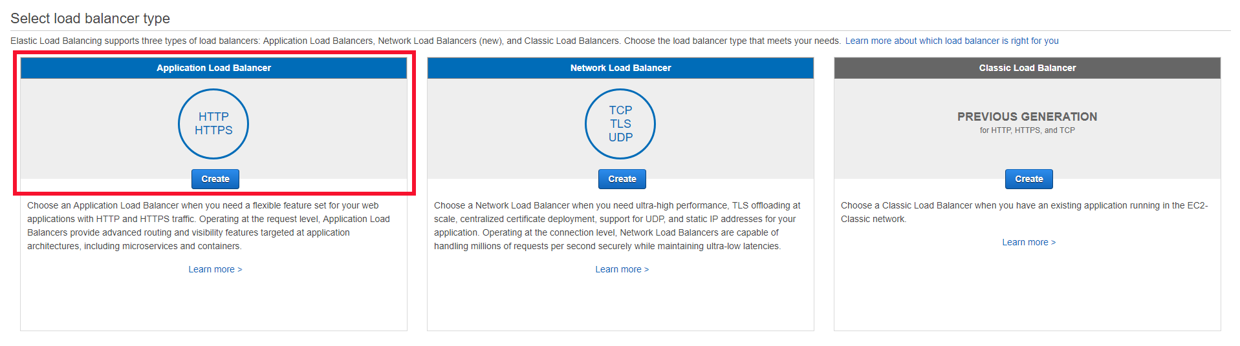Create a Classic Load Balancer
Image resolution: width=1240 pixels, height=346 pixels.
pos(1028,179)
